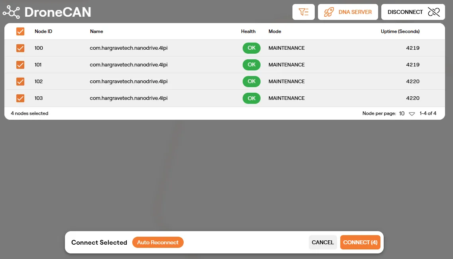The width and height of the screenshot is (453, 259).
Task: Click the DISCONNECT button label
Action: click(x=405, y=12)
